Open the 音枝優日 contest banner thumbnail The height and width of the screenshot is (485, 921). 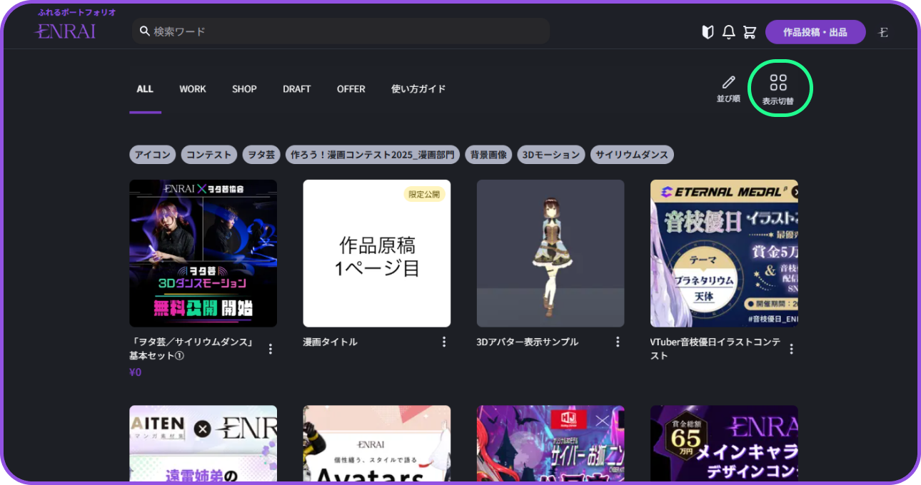coord(724,253)
